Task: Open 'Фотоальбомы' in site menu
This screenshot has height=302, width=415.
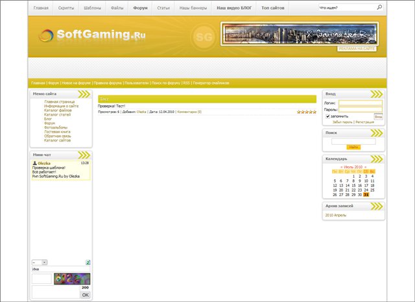Action: click(x=56, y=127)
